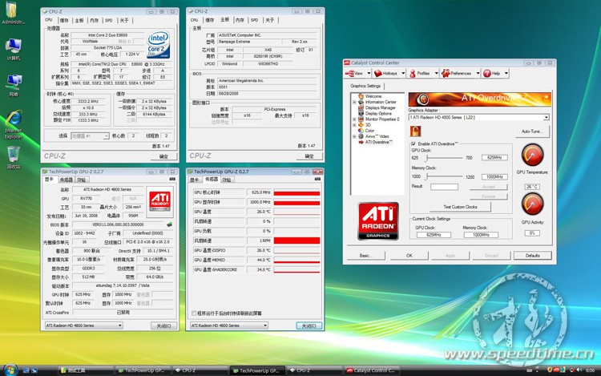The height and width of the screenshot is (376, 601).
Task: Toggle Enable ATI Overdrive checkbox
Action: click(413, 144)
